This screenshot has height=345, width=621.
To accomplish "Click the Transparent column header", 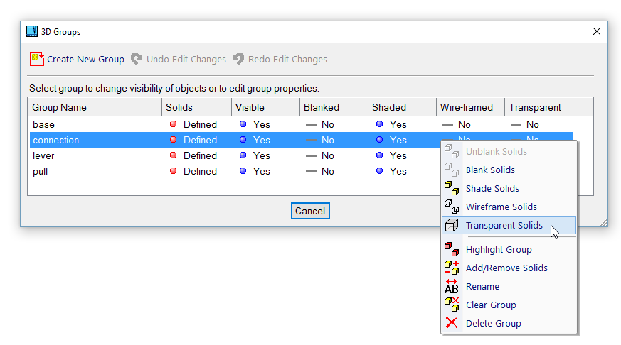I will point(534,107).
